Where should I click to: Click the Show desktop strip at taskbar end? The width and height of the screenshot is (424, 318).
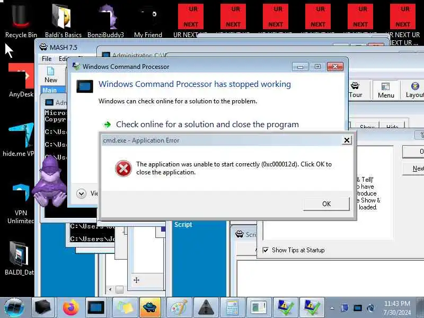coord(421,308)
